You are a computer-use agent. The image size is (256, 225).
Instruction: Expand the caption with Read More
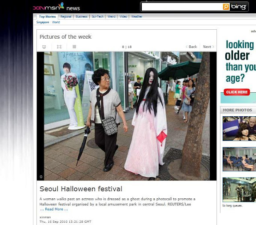point(54,209)
